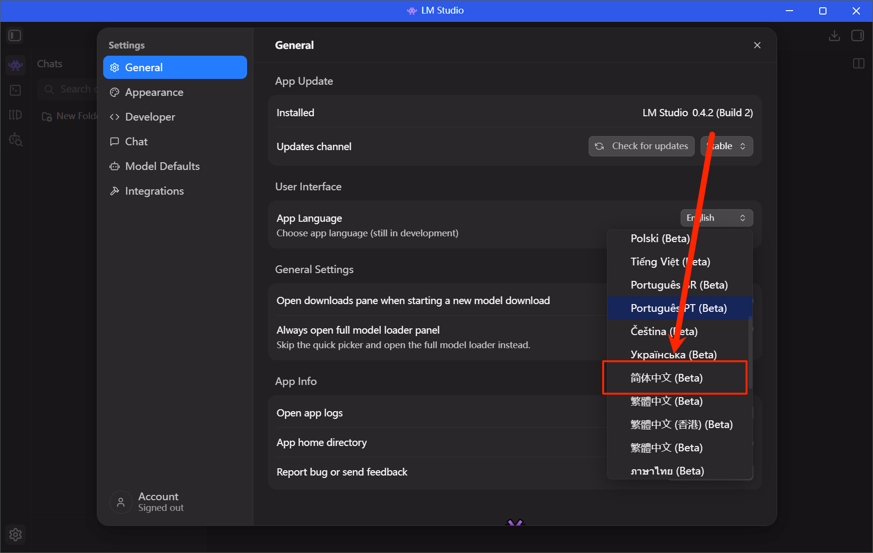Click the LM Studio 0.4.2 (Build 2) version text

tap(698, 113)
